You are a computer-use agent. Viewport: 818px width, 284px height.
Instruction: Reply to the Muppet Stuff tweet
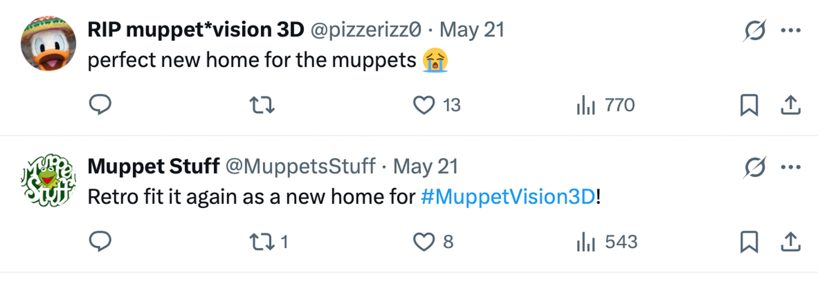[100, 242]
